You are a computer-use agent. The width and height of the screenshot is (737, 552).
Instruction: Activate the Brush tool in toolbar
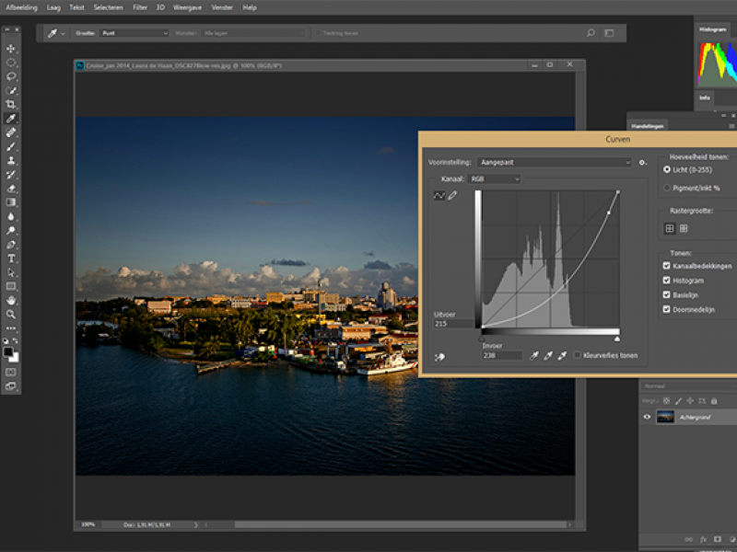12,146
